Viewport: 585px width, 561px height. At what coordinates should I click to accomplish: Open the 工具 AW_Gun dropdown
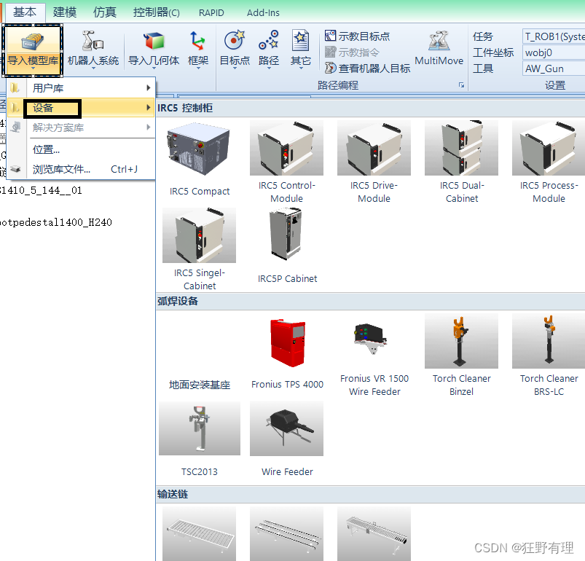(x=554, y=68)
